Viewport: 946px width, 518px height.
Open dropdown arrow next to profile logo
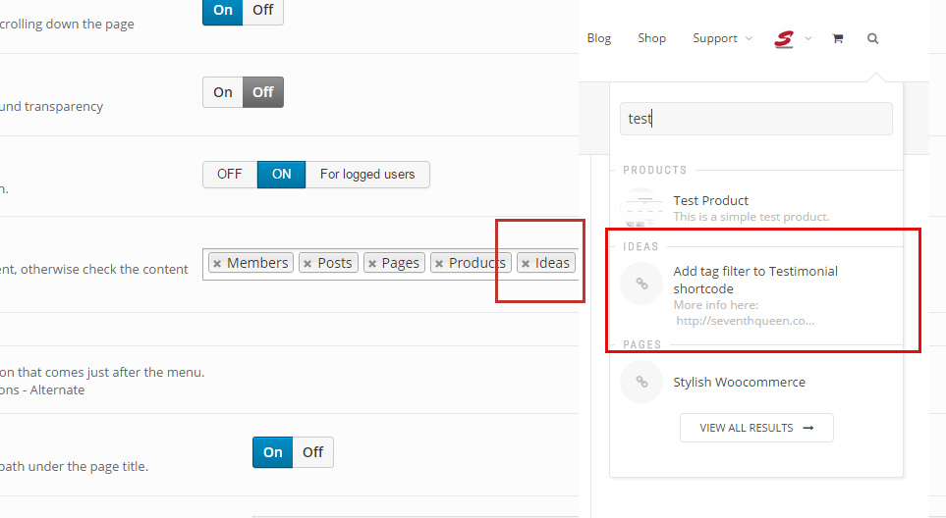pyautogui.click(x=808, y=38)
